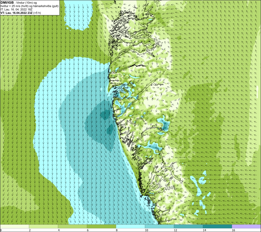Click the 0–2 m/s pale yellow legend swatch
This screenshot has height=232, width=261.
tap(15, 226)
